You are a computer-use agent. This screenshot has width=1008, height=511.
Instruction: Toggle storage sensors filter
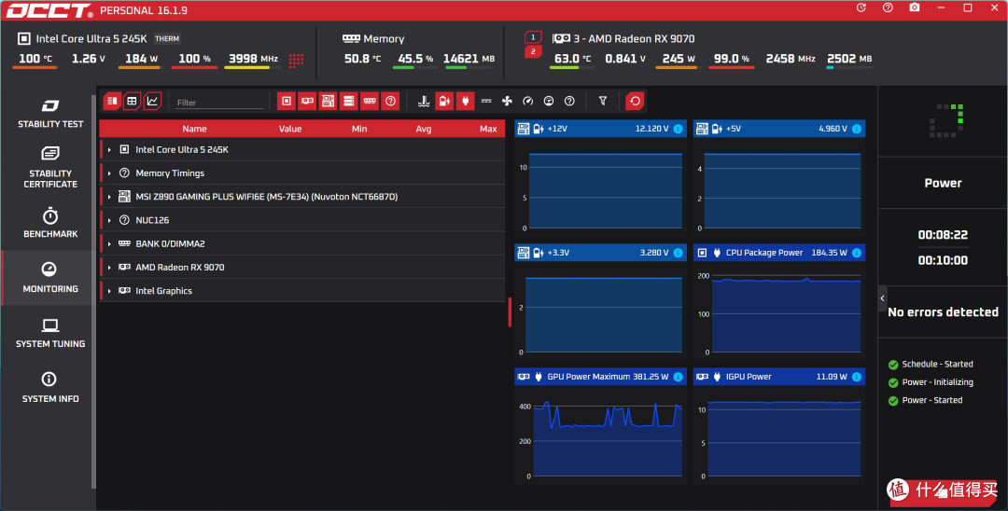348,101
